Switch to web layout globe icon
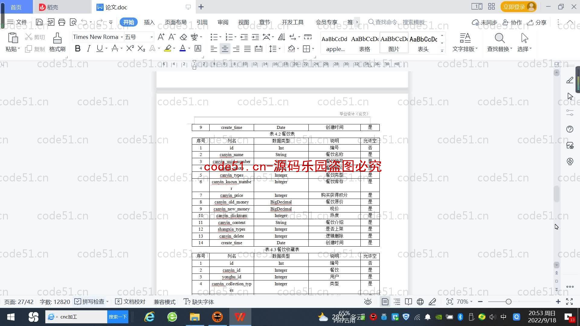 coord(420,302)
